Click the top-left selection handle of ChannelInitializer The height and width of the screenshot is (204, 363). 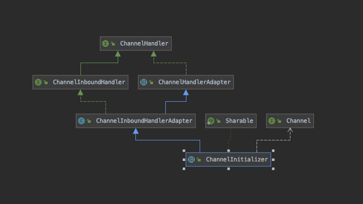(184, 151)
